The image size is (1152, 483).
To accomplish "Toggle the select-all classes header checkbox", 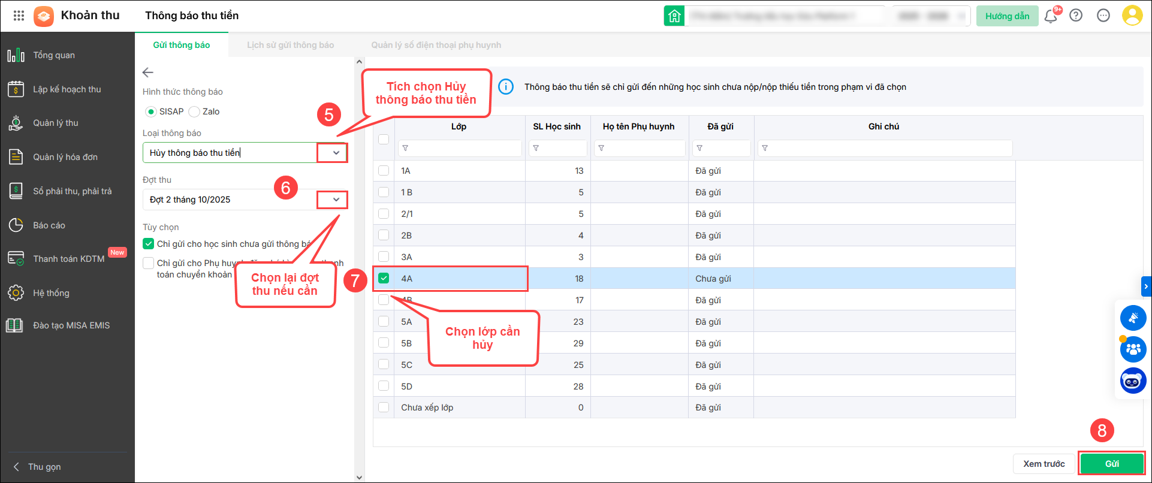I will click(x=384, y=139).
